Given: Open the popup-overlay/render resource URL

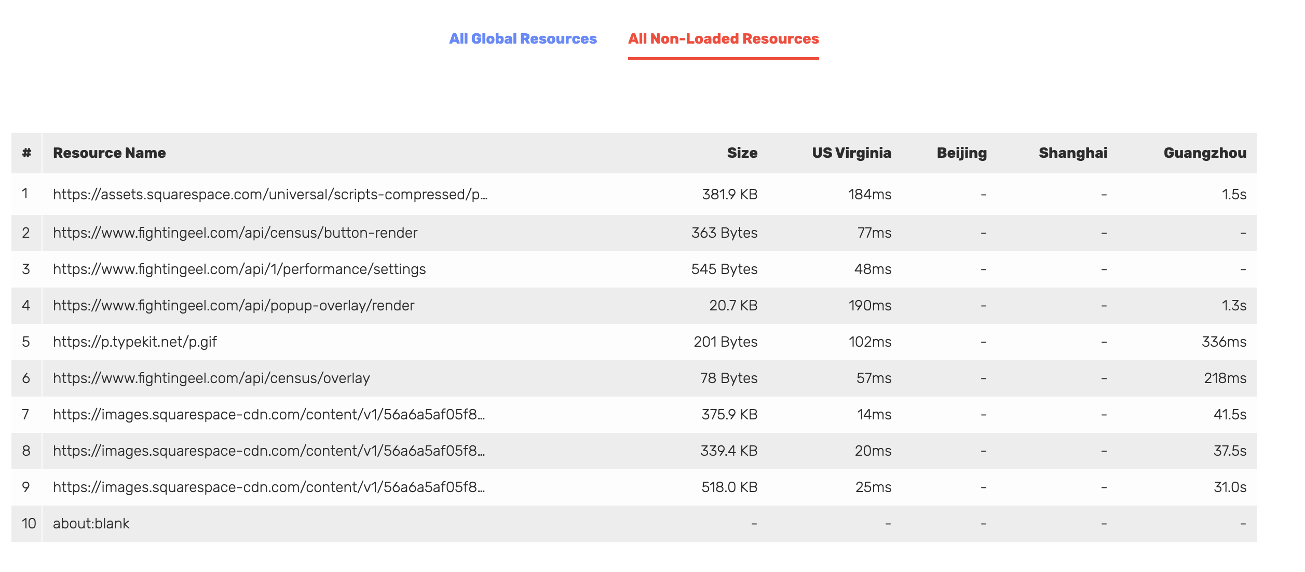Looking at the screenshot, I should 234,306.
